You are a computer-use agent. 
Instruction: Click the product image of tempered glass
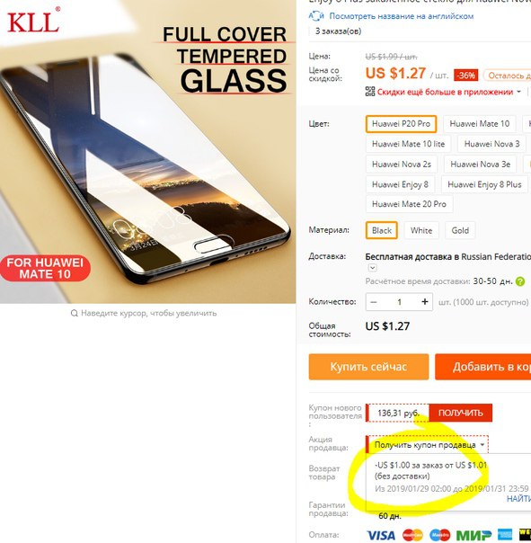coord(148,152)
